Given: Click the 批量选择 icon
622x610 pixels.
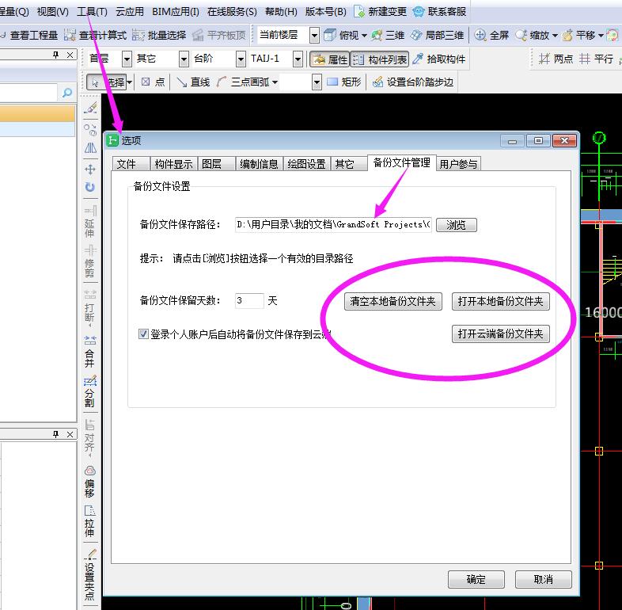Looking at the screenshot, I should click(x=138, y=36).
